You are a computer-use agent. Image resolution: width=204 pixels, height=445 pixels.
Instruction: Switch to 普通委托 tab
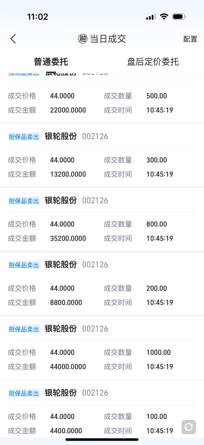pos(51,62)
